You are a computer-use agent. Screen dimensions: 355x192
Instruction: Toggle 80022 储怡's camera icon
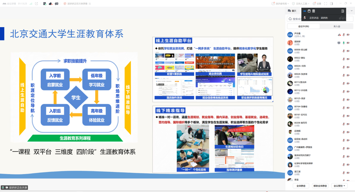348,59
